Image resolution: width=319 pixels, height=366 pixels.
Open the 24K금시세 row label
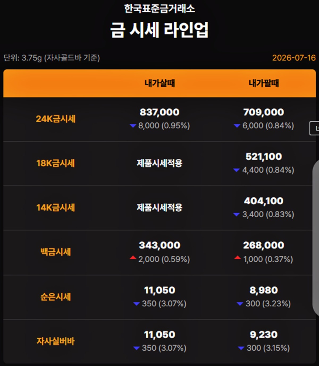(56, 119)
